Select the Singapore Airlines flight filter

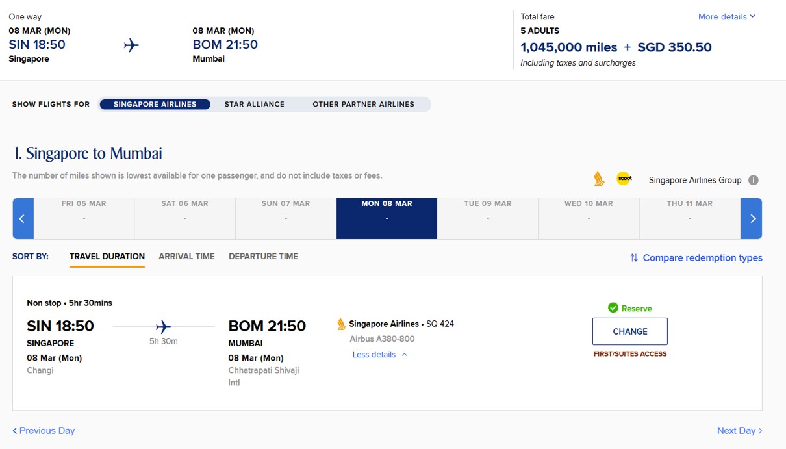tap(155, 104)
